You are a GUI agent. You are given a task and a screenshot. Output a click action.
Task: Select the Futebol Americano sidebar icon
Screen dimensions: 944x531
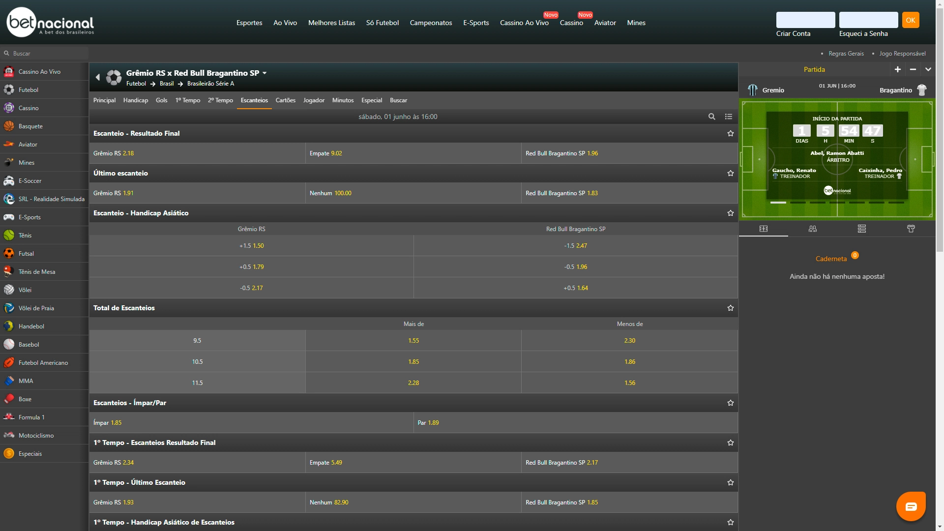click(x=9, y=363)
